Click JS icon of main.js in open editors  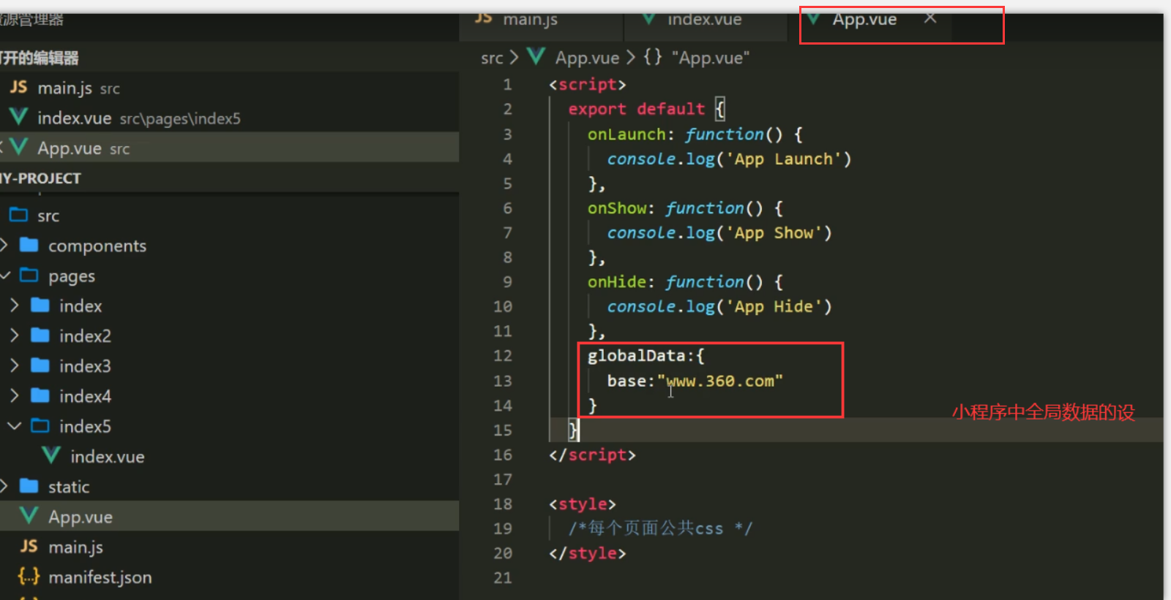19,88
